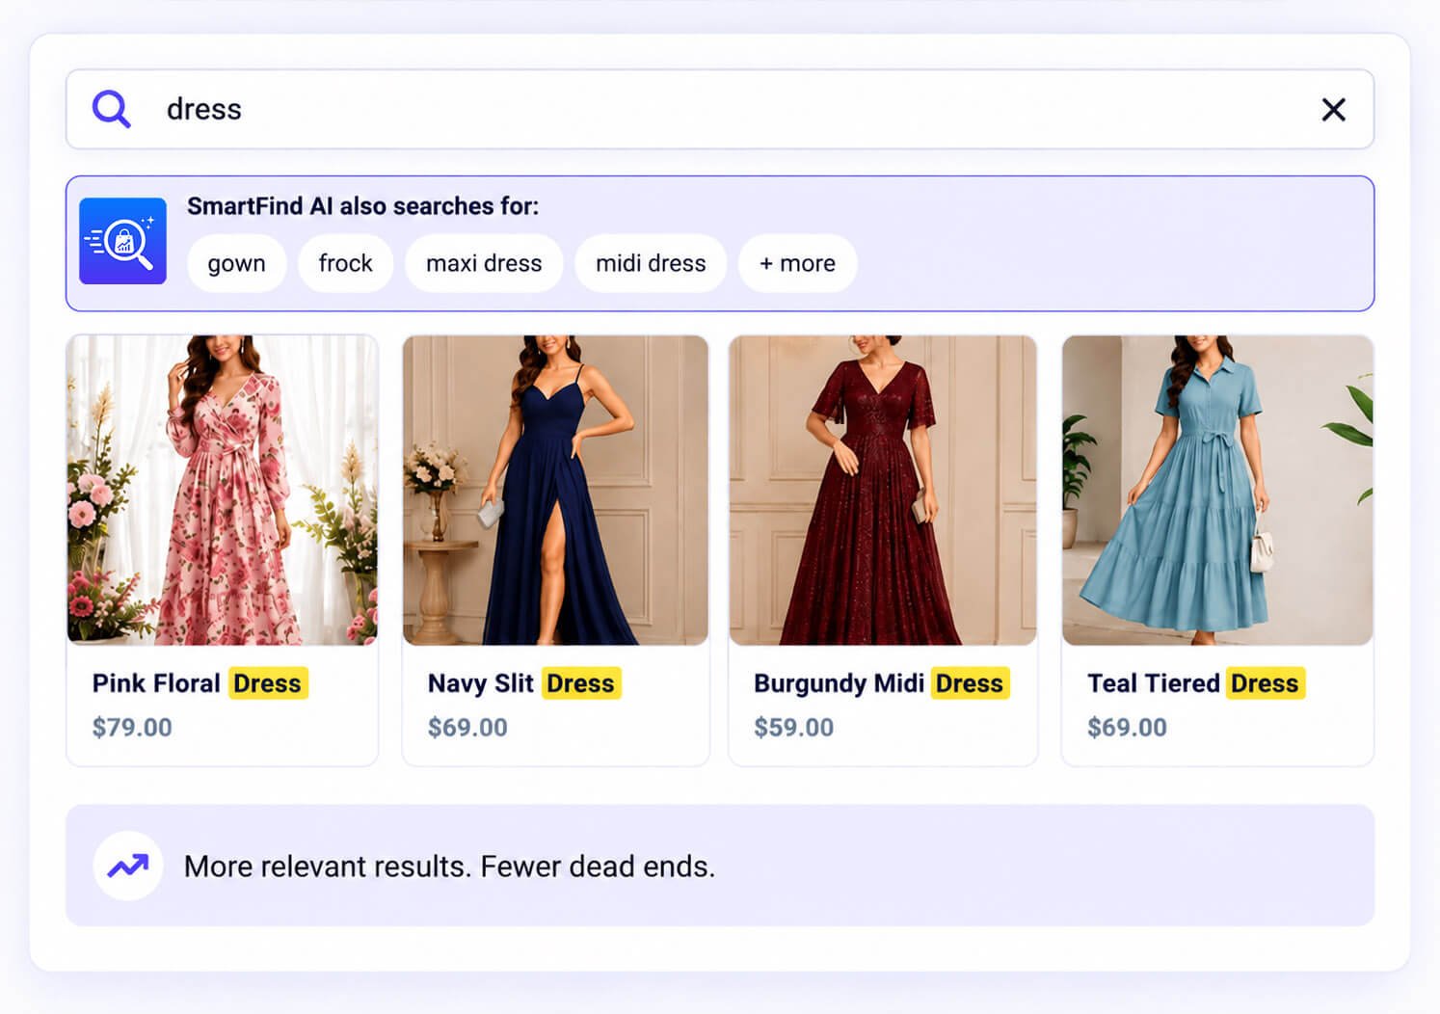Focus the search field containing 'dress'
Screen dimensions: 1440x1014
pos(720,109)
